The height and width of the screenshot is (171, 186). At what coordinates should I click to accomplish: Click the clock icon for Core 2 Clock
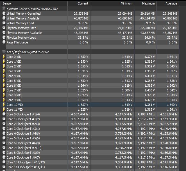(x=4, y=124)
